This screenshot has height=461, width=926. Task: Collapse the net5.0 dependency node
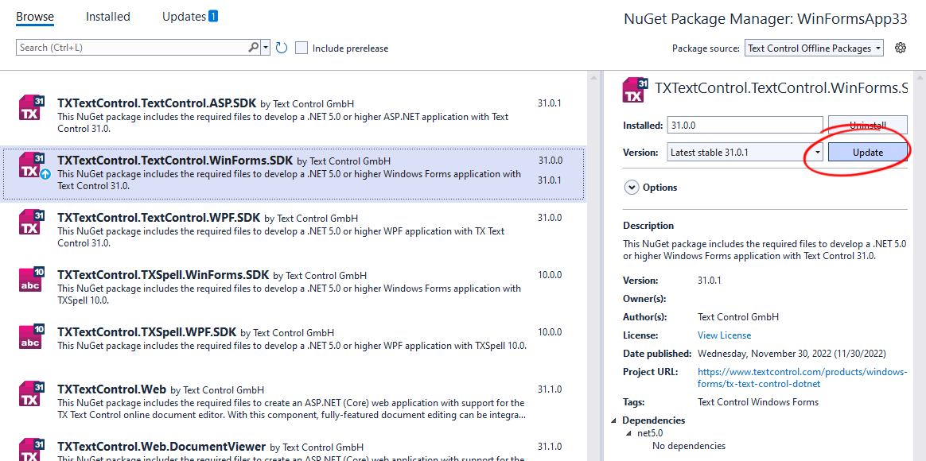pyautogui.click(x=629, y=433)
